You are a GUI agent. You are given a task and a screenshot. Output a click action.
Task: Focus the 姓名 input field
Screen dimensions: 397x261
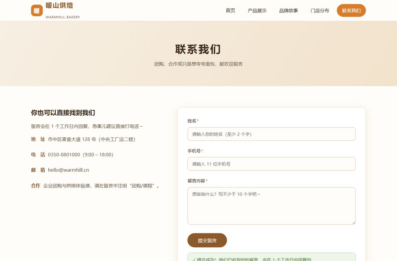tap(271, 134)
